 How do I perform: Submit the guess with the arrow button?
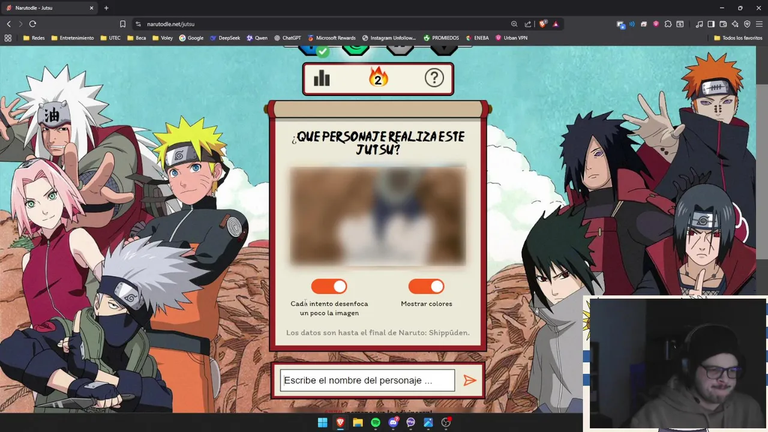(470, 380)
